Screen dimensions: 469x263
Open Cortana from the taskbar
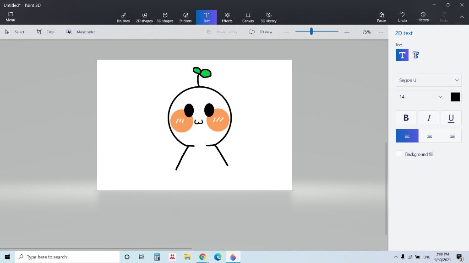[127, 257]
